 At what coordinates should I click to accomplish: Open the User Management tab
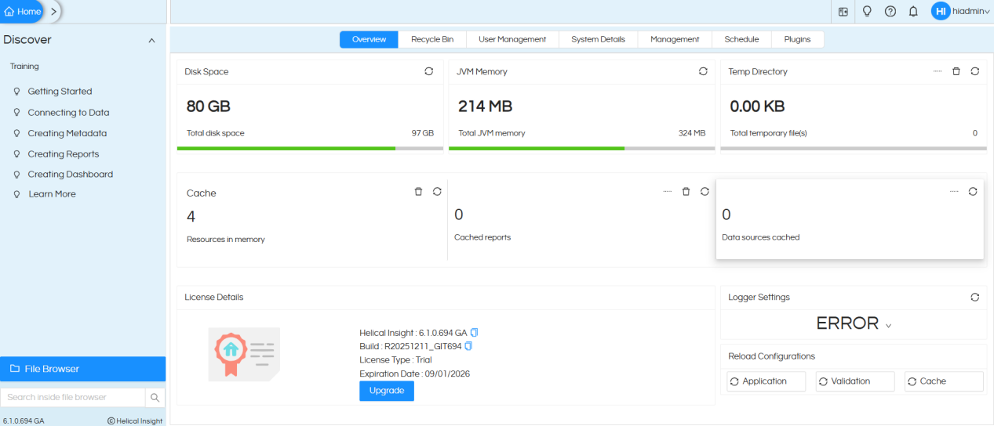(x=512, y=39)
